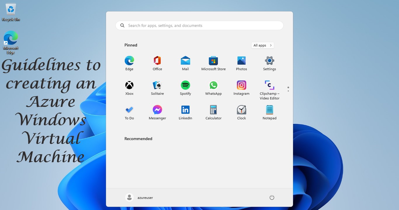This screenshot has height=210, width=399.
Task: Click the Pinned section heading
Action: (x=131, y=45)
